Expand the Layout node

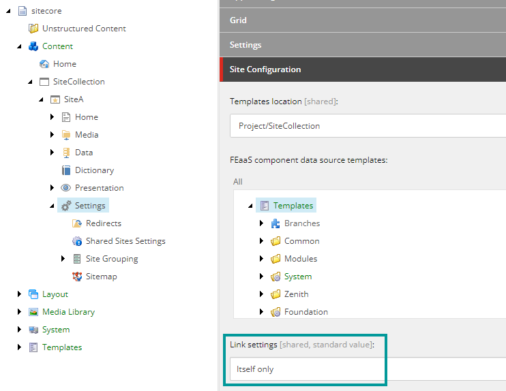19,294
